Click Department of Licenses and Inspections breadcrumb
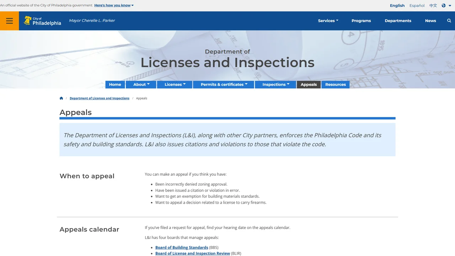Image resolution: width=455 pixels, height=256 pixels. 100,98
